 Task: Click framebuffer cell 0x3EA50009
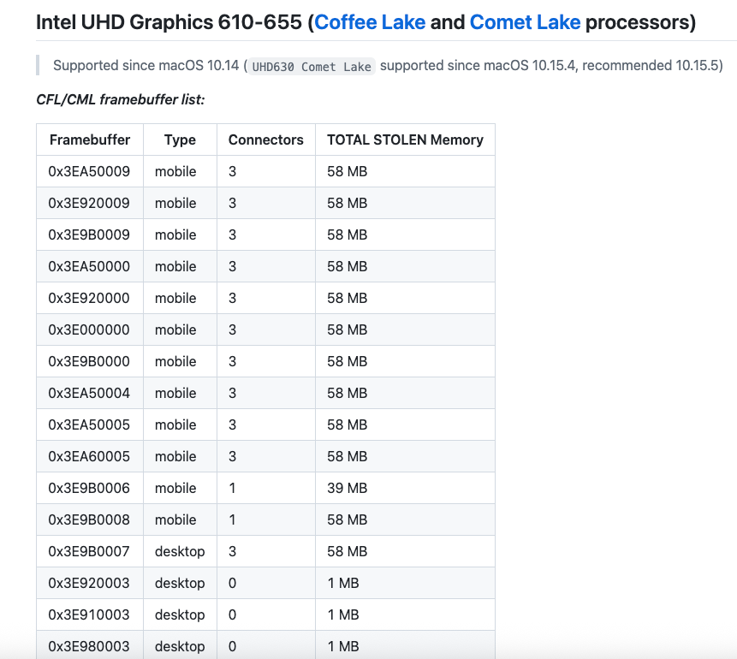tap(90, 171)
